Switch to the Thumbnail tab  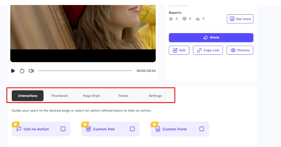[x=60, y=96]
